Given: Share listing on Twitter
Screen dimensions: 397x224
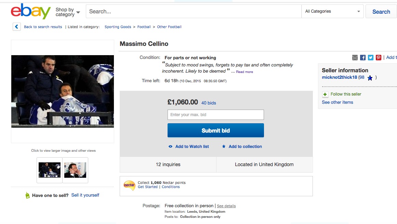Looking at the screenshot, I should click(x=371, y=58).
